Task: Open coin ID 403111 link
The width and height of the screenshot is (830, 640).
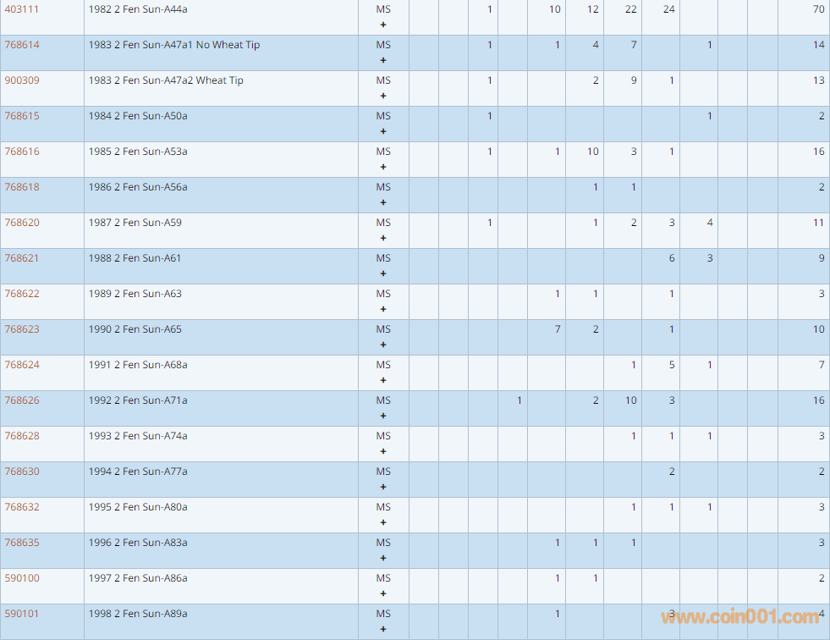Action: (x=21, y=9)
